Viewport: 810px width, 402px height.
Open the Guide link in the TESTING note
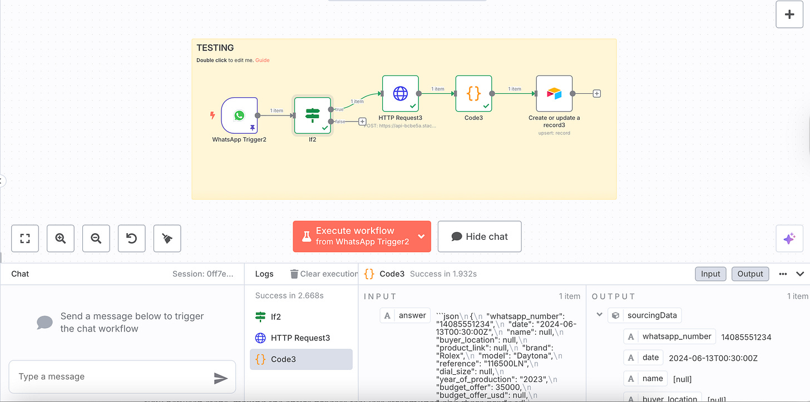263,60
